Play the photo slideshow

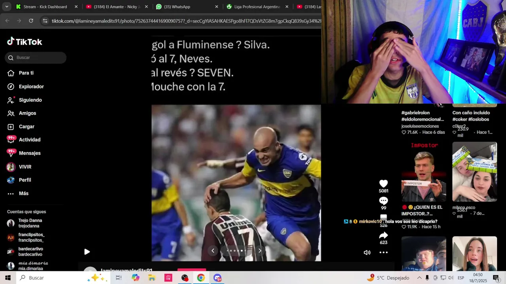[87, 252]
